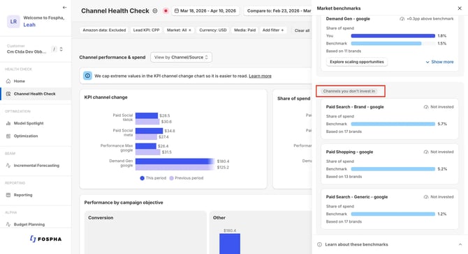The height and width of the screenshot is (254, 468).
Task: Click the Other objective $180.4 bar
Action: [x=230, y=244]
